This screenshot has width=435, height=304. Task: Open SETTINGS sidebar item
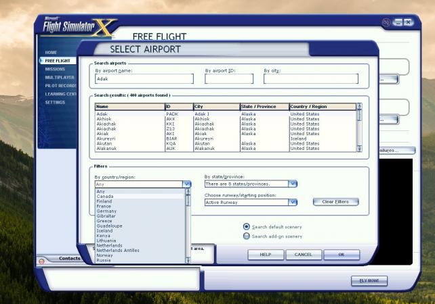(x=55, y=102)
